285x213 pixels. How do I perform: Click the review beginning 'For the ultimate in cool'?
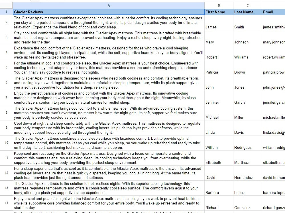coord(109,68)
